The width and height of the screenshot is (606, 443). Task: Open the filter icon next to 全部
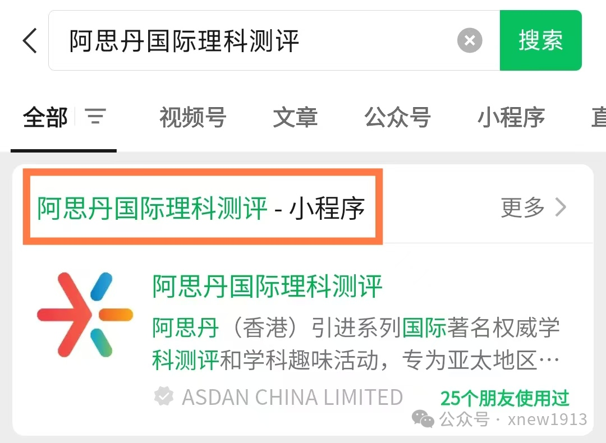point(95,116)
